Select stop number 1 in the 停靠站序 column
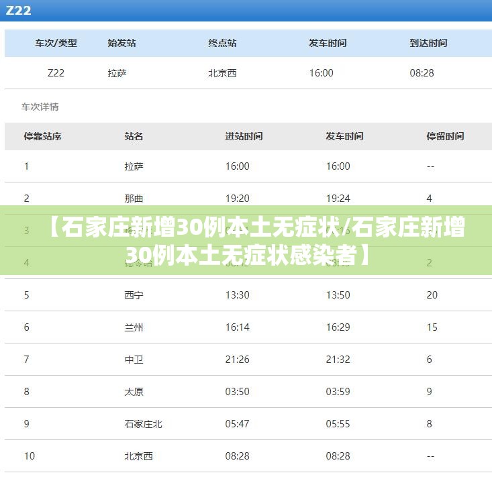This screenshot has height=481, width=492. 27,166
